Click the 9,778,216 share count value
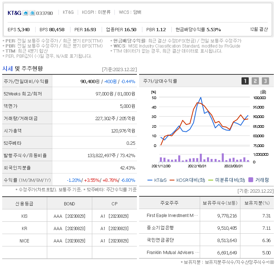Screen dimensions: 276x266 pos(227,216)
